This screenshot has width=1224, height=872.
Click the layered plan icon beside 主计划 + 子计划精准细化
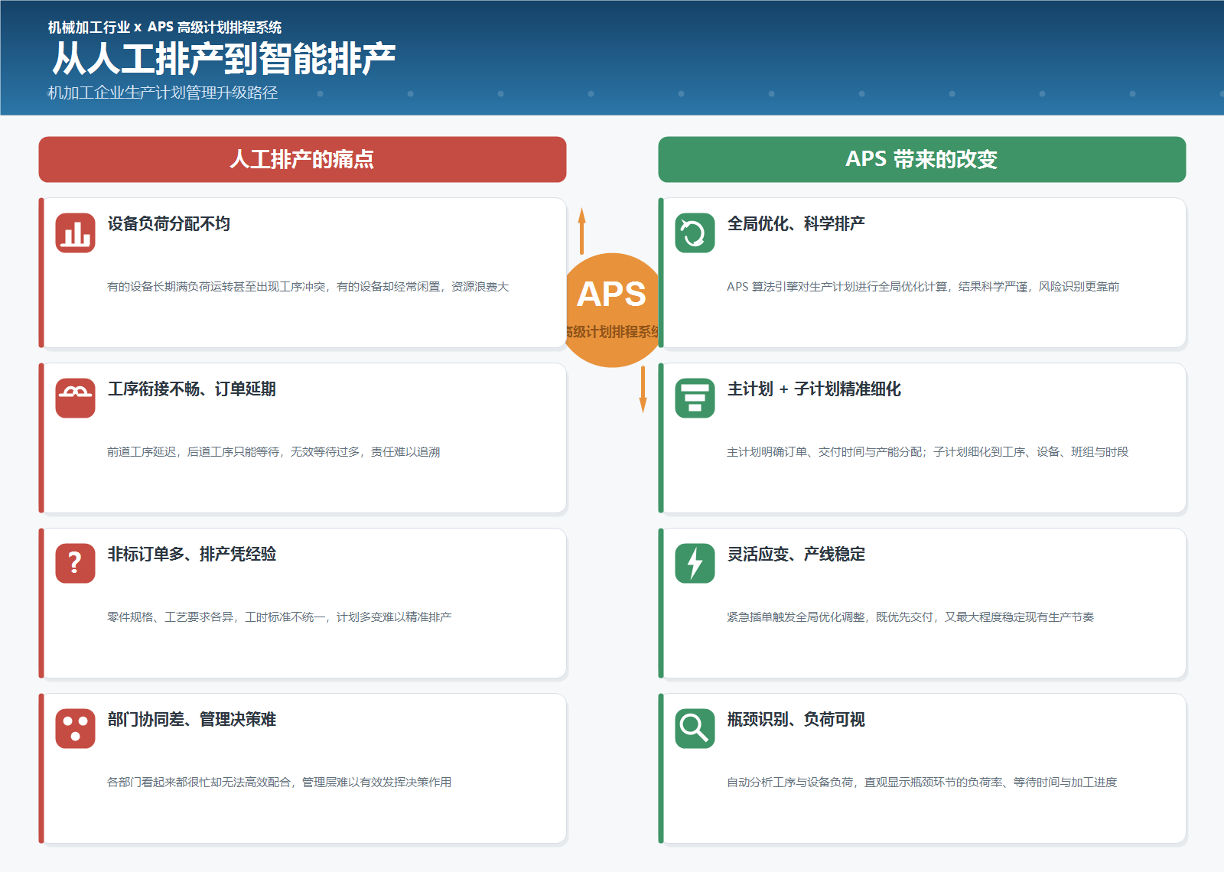(x=695, y=398)
